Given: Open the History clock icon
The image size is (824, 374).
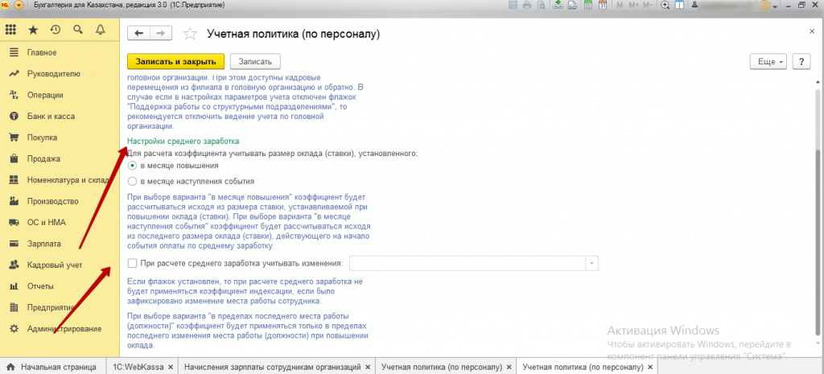Looking at the screenshot, I should pos(56,30).
